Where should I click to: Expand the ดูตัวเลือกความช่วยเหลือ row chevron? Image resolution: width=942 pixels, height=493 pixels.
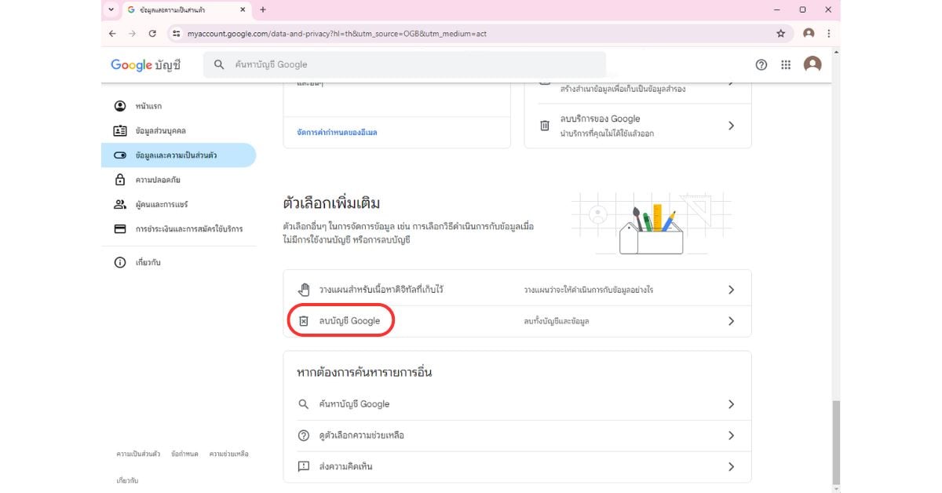point(731,436)
